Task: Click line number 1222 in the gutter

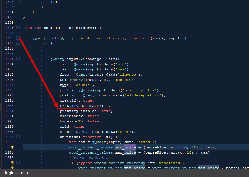Action: pos(9,106)
